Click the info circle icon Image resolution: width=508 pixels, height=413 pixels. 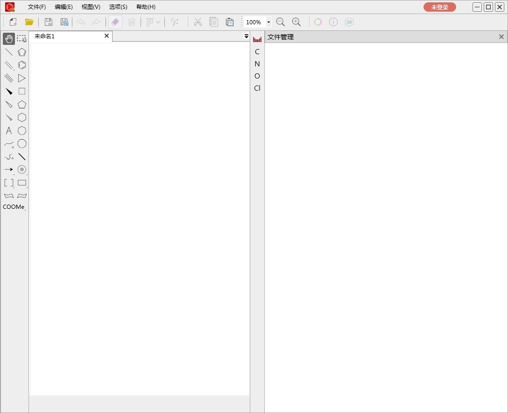(333, 22)
